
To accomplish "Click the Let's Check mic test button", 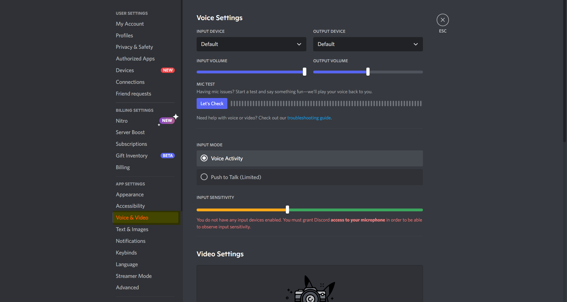I will click(211, 104).
